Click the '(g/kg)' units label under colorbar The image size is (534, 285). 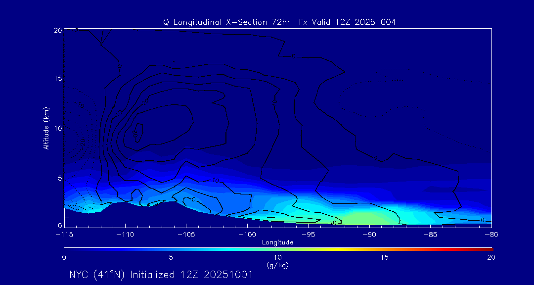[x=277, y=265]
